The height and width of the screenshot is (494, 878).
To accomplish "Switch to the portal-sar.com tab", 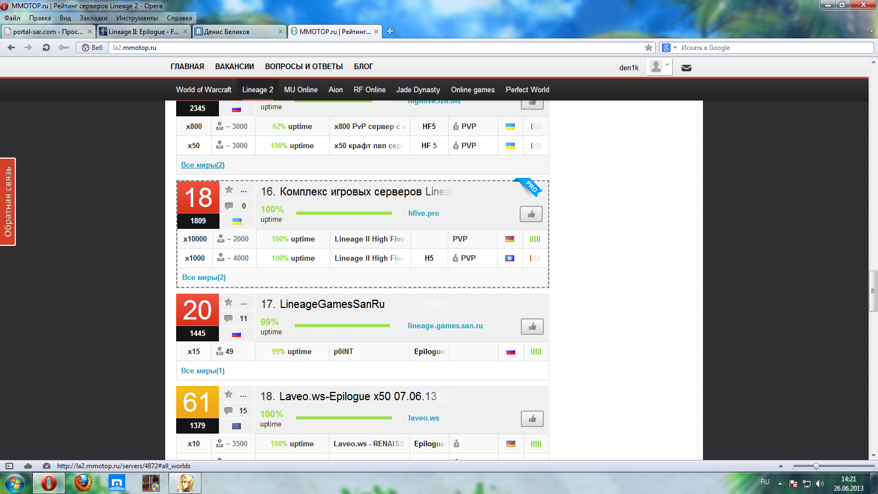I will click(x=48, y=32).
